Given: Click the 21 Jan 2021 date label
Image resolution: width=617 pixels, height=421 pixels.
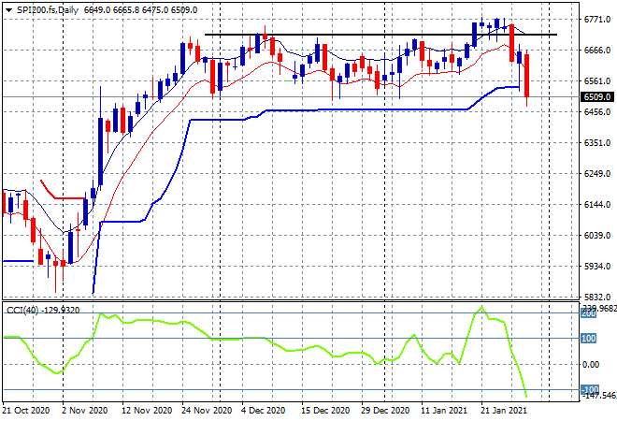Looking at the screenshot, I should (504, 411).
